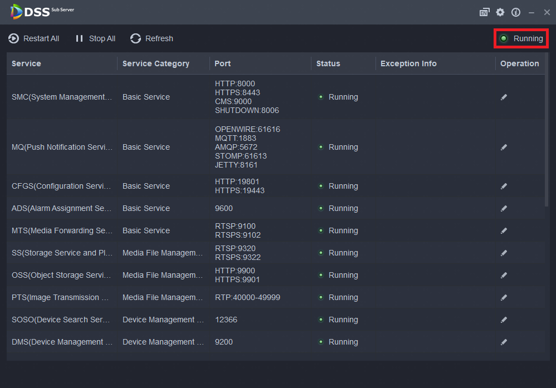556x388 pixels.
Task: Click the Service column header
Action: click(x=26, y=63)
